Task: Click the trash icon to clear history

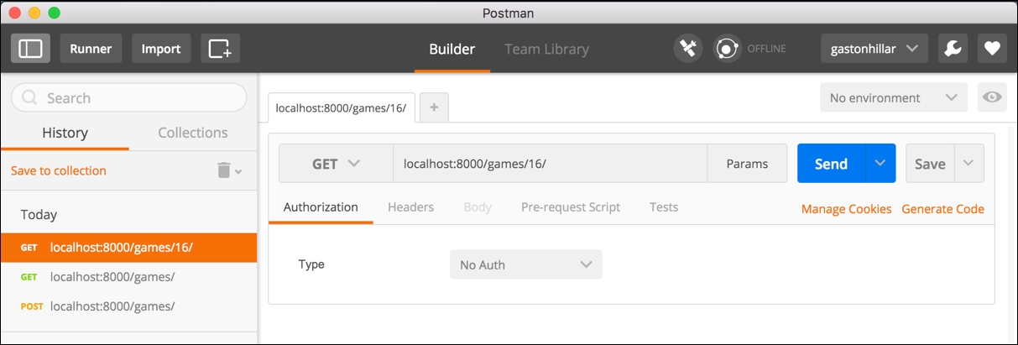Action: (224, 170)
